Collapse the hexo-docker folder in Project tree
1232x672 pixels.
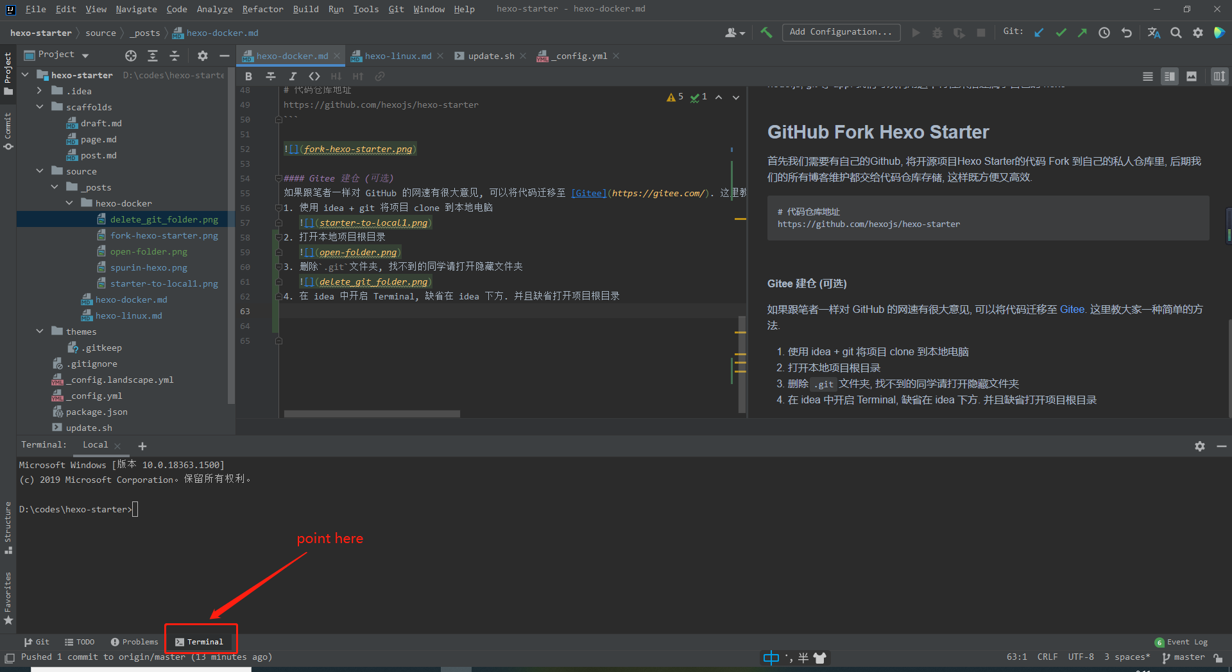pyautogui.click(x=70, y=203)
